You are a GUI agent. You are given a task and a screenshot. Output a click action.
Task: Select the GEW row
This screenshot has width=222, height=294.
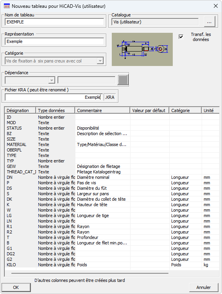click(x=112, y=166)
